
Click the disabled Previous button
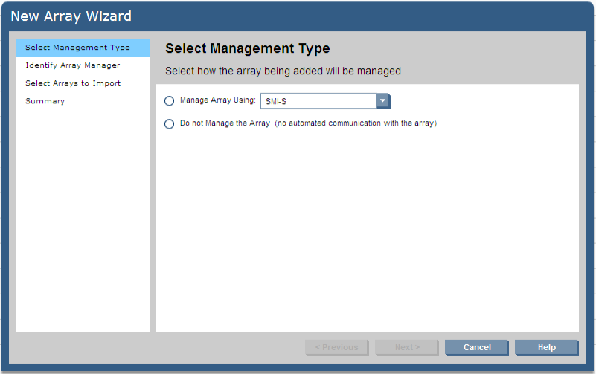pyautogui.click(x=336, y=347)
